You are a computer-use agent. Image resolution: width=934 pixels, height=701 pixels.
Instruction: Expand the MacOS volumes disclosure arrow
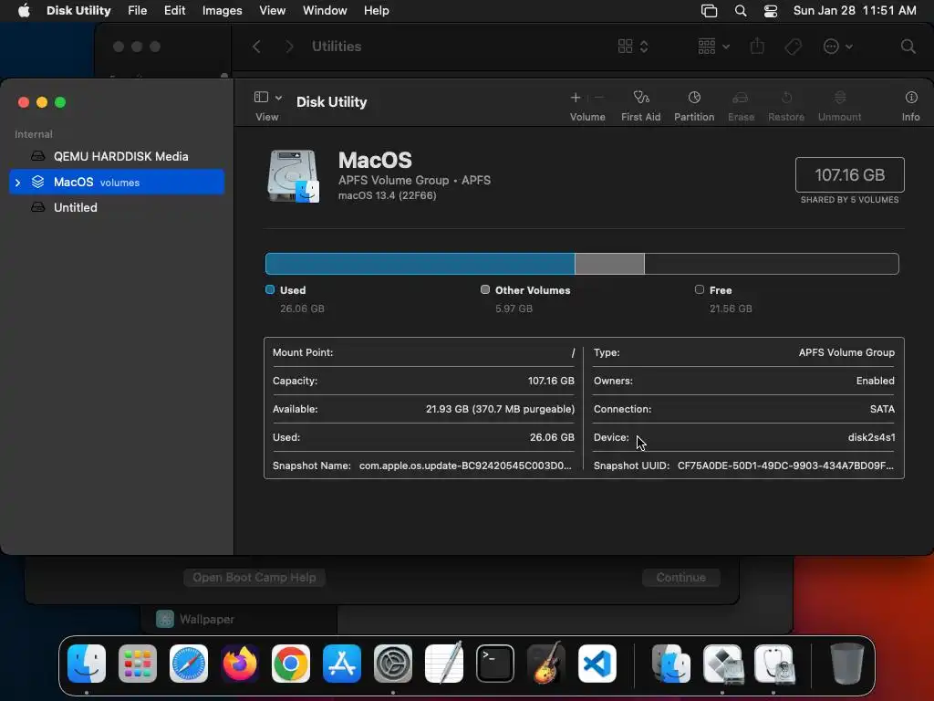17,183
